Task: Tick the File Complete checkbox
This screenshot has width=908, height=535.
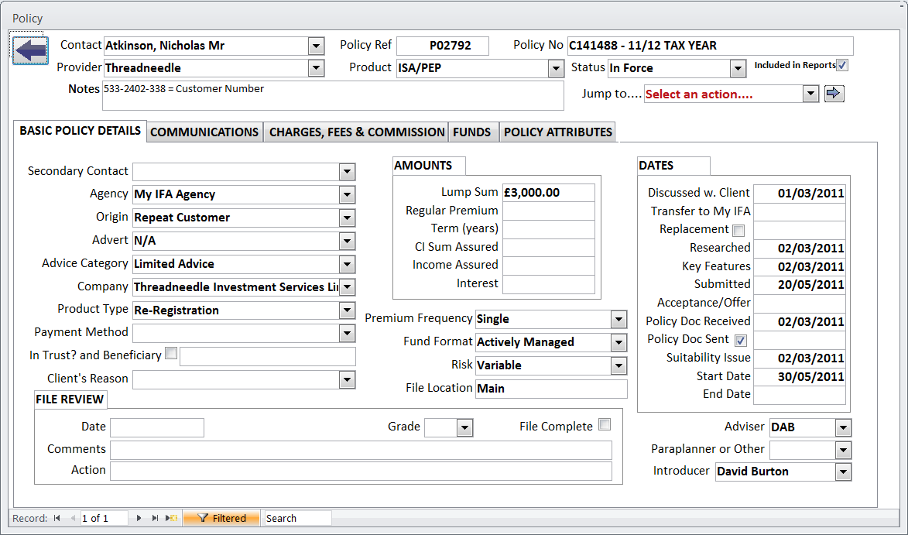Action: coord(605,424)
